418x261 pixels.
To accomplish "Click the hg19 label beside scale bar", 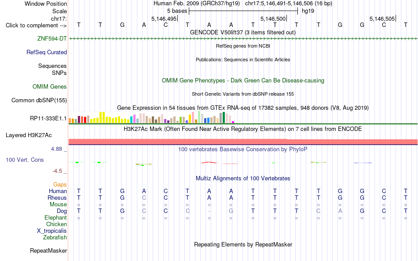I will [x=308, y=11].
